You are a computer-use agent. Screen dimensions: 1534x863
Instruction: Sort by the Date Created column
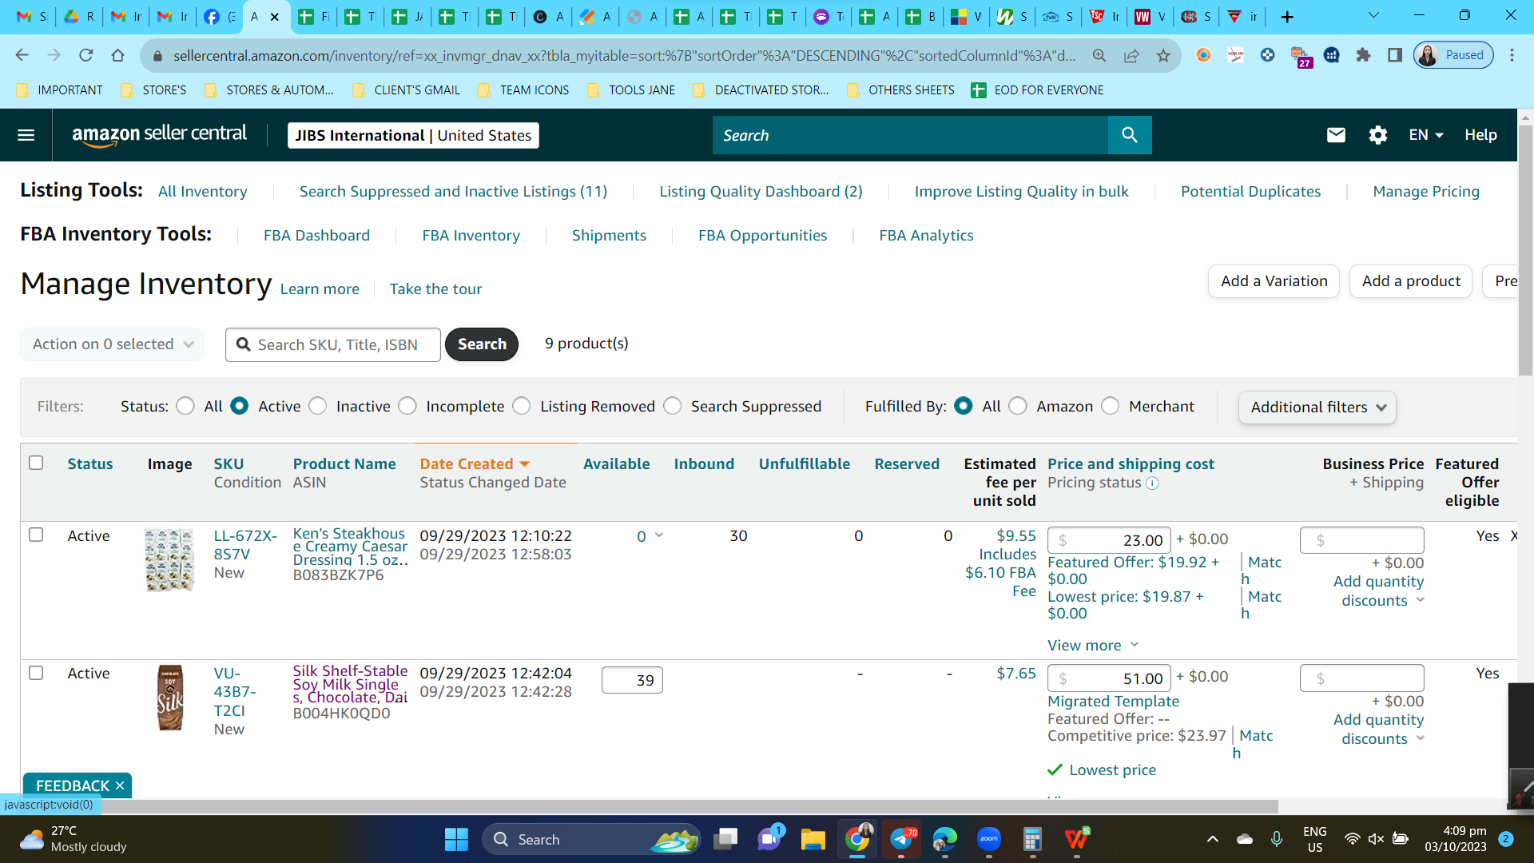pos(475,464)
